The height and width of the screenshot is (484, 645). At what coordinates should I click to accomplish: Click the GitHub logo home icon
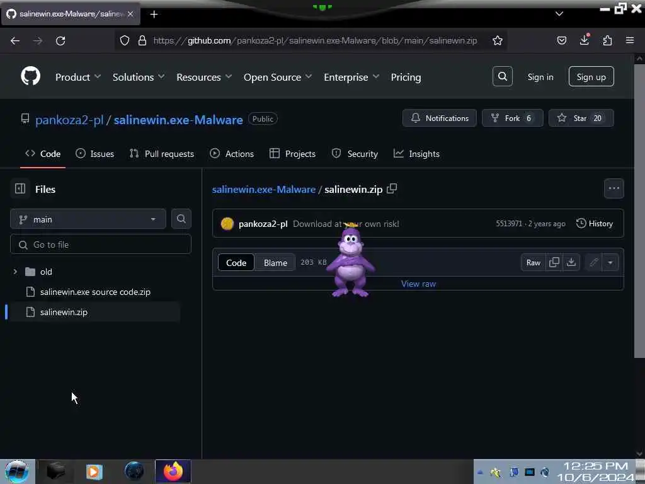30,76
